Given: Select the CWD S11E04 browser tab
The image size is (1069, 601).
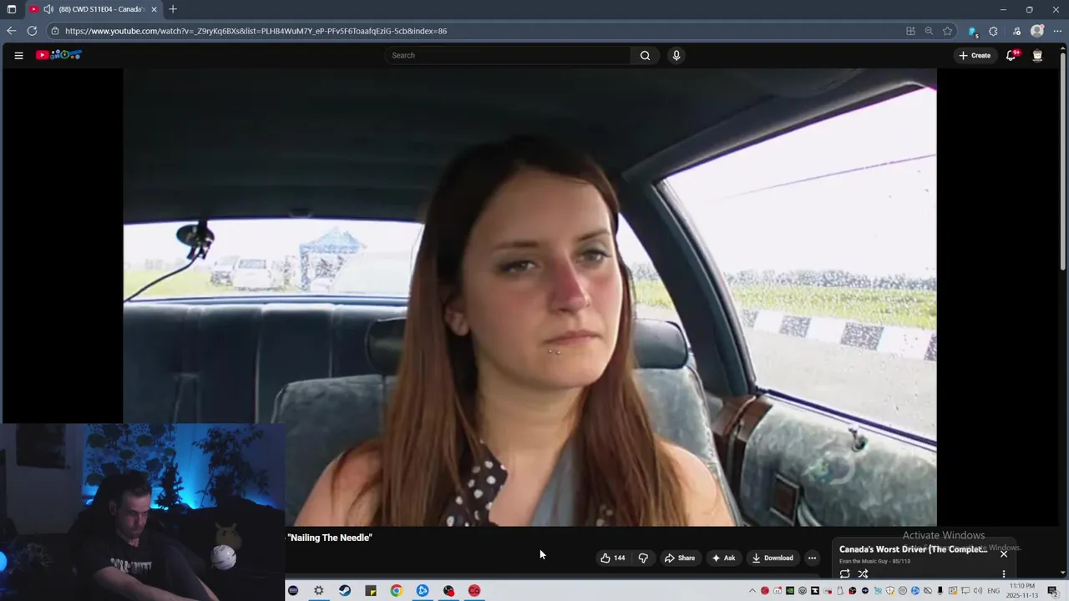Looking at the screenshot, I should (x=94, y=9).
